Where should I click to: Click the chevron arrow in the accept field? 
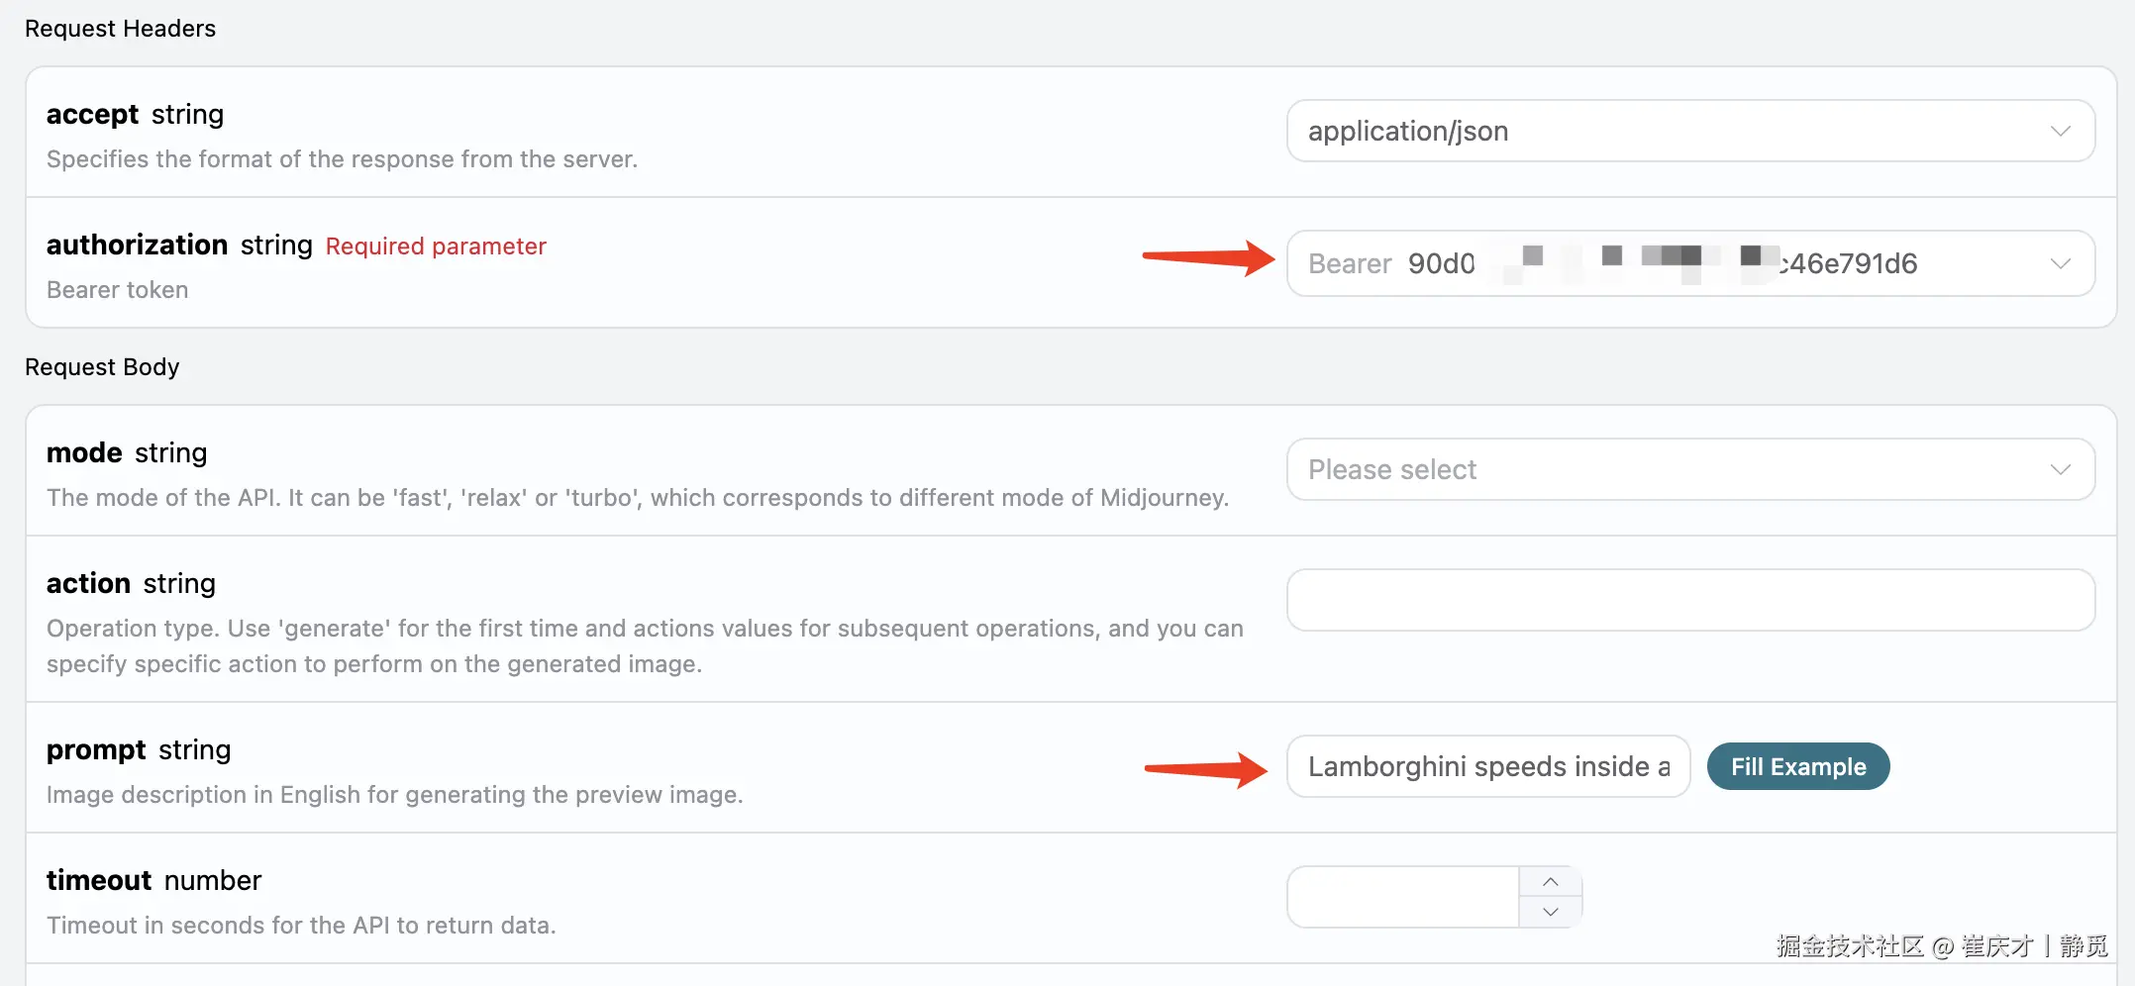(x=2060, y=132)
